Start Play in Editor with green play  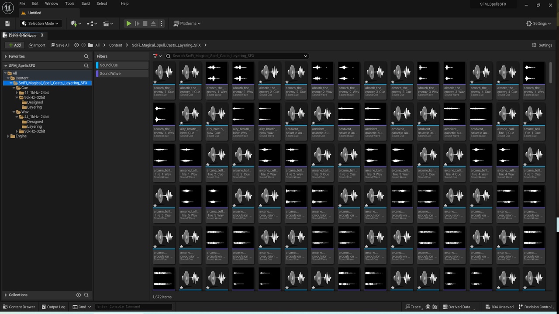[x=128, y=24]
